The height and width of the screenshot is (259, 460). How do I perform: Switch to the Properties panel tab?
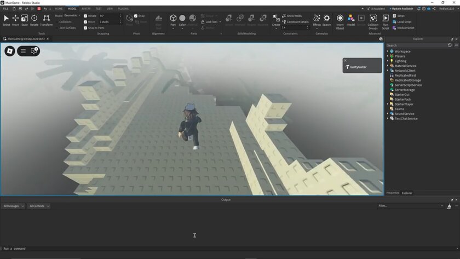[x=393, y=193]
